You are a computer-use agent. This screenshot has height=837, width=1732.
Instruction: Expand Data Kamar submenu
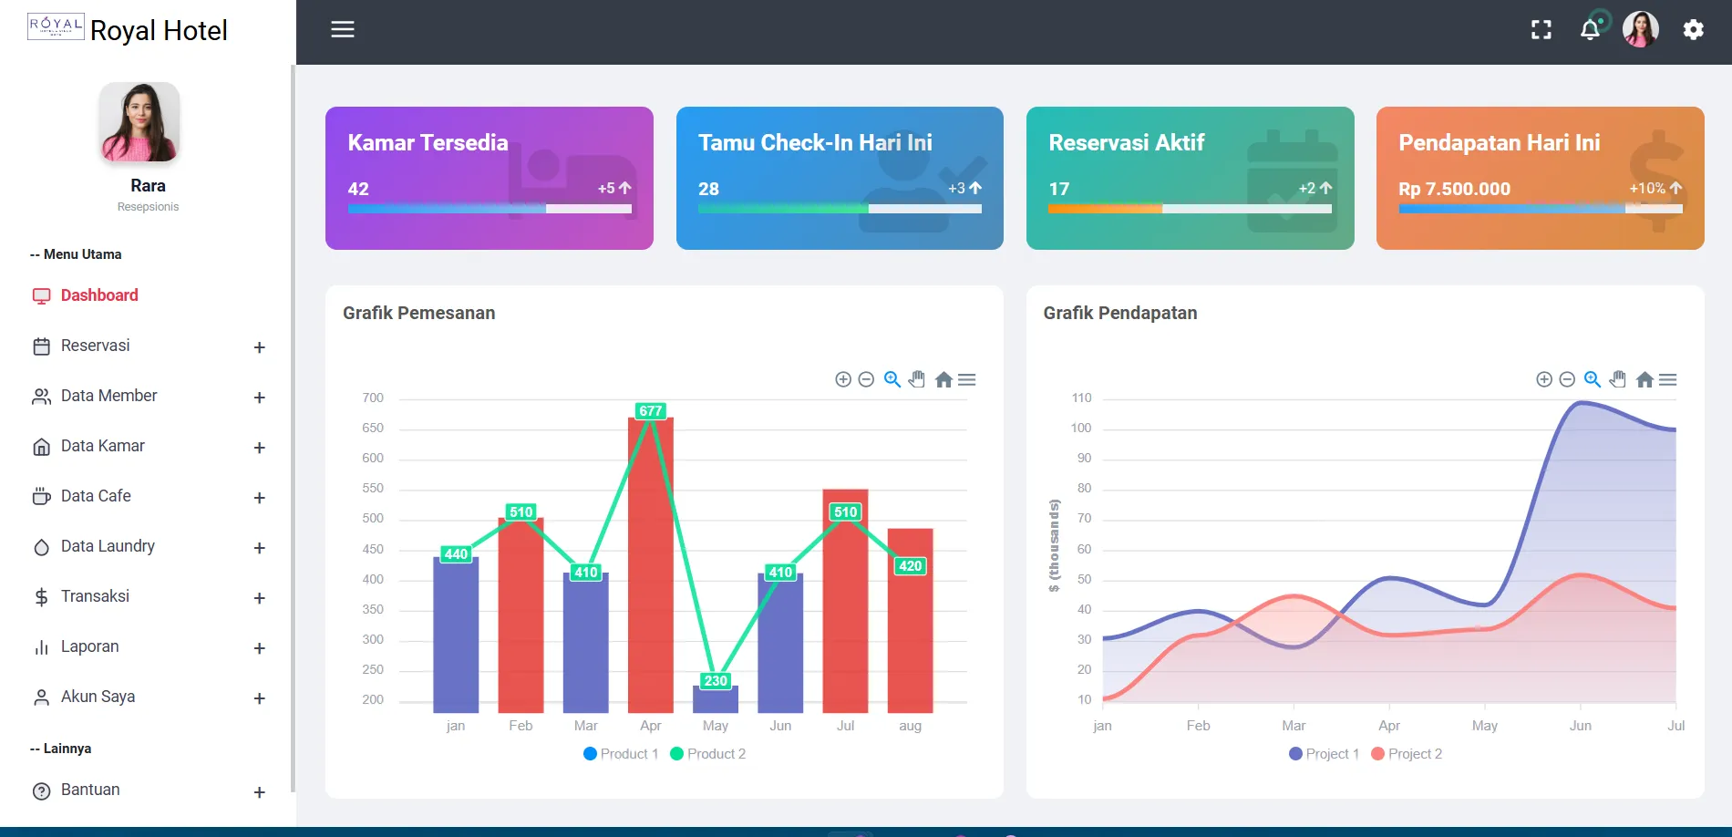[x=259, y=448]
